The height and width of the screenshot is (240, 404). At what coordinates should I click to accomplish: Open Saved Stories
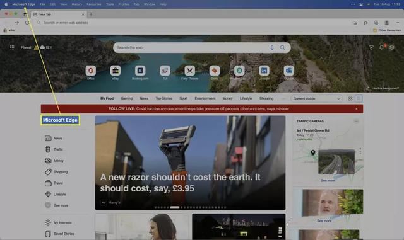(59, 234)
